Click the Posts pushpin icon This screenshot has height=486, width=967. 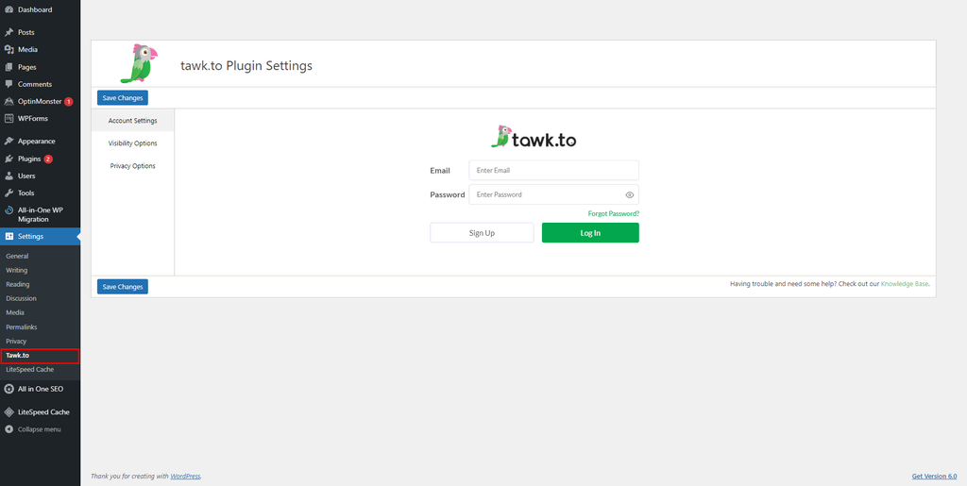pyautogui.click(x=9, y=32)
